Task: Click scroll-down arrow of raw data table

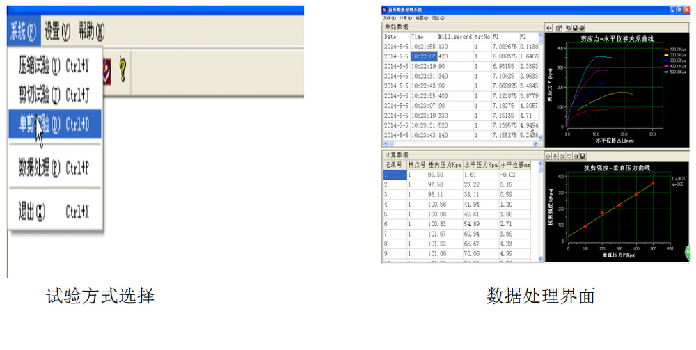Action: tap(541, 138)
